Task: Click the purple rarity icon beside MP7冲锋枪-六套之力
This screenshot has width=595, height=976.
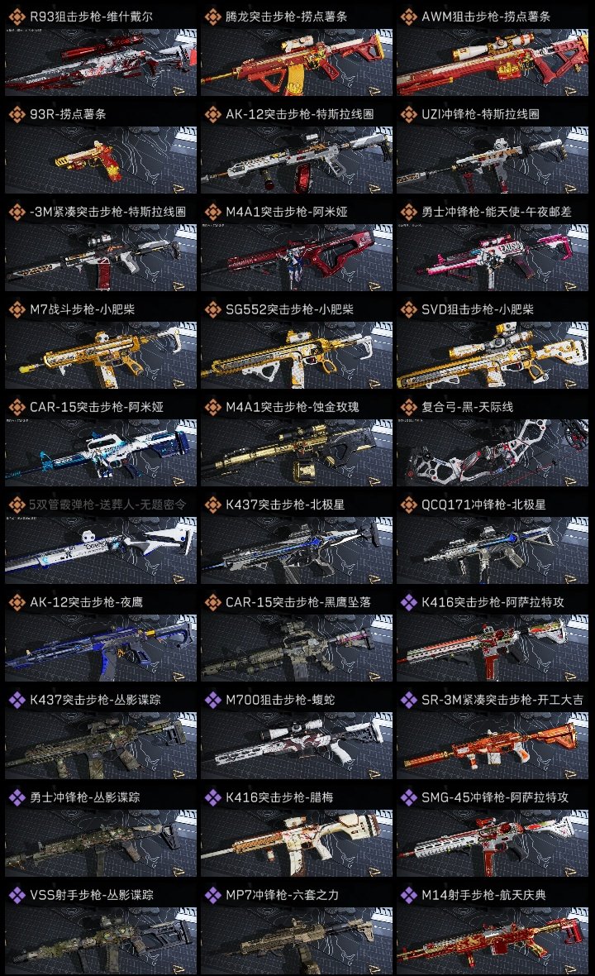Action: [212, 895]
